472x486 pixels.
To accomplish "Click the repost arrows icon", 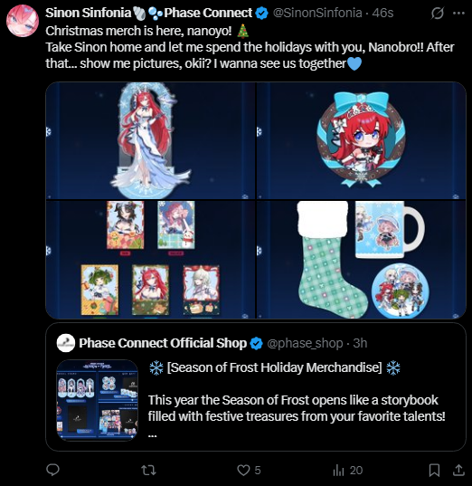I will (148, 470).
